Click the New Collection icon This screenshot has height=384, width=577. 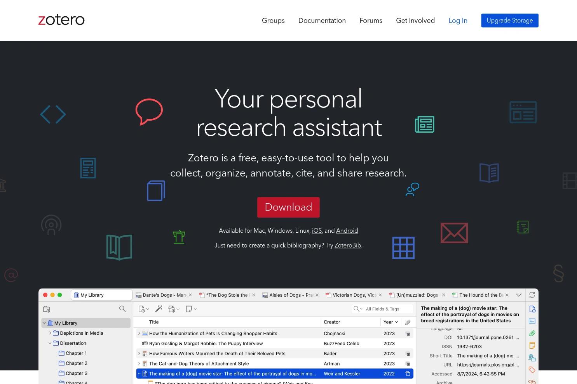[x=47, y=309]
